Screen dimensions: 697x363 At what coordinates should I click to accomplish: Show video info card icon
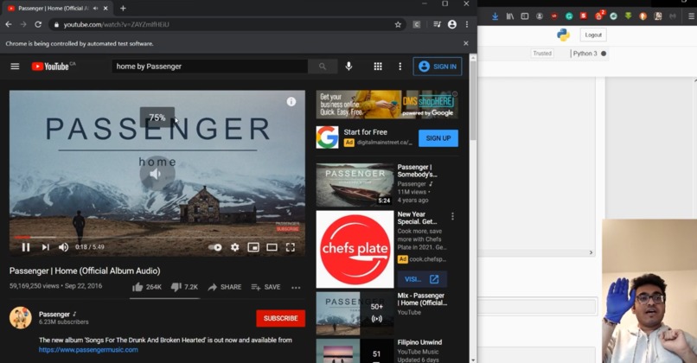291,102
